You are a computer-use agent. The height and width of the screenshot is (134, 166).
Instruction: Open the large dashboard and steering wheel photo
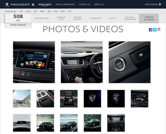pos(82,62)
